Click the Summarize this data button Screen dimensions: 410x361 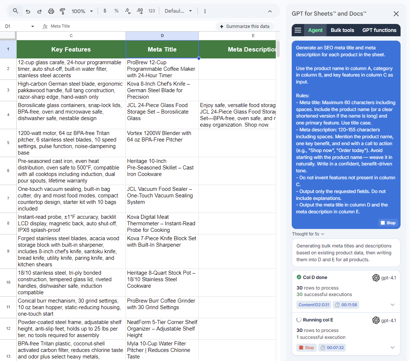click(x=245, y=26)
